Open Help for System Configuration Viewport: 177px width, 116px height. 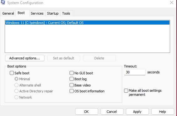pos(163,112)
